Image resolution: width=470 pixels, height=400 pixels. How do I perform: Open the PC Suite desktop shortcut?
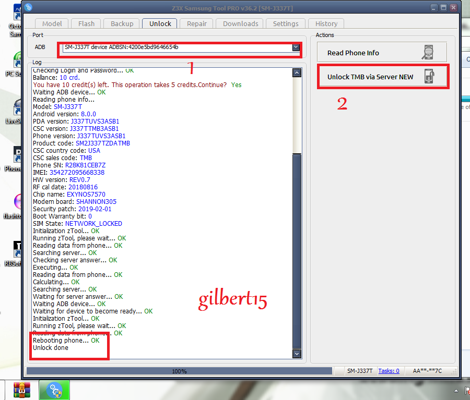coord(14,64)
